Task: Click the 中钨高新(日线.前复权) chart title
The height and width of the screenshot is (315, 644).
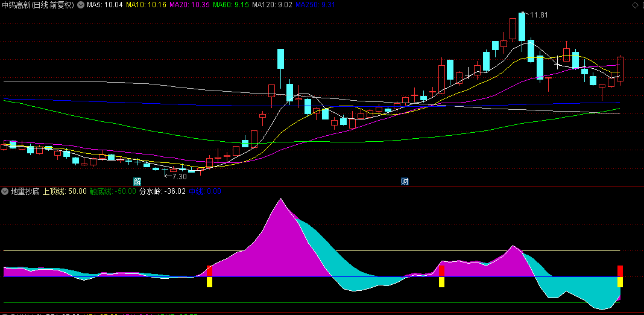Action: 38,5
